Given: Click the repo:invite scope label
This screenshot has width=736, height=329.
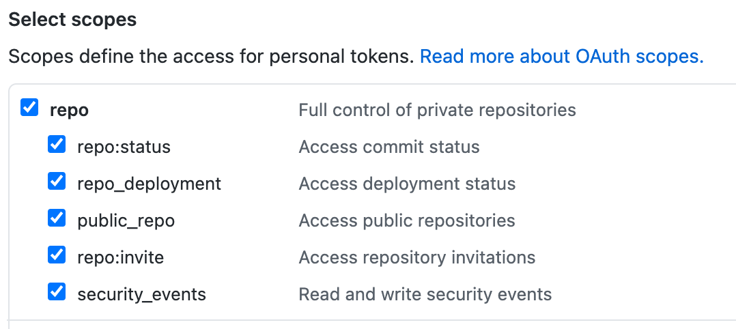Looking at the screenshot, I should pyautogui.click(x=120, y=257).
